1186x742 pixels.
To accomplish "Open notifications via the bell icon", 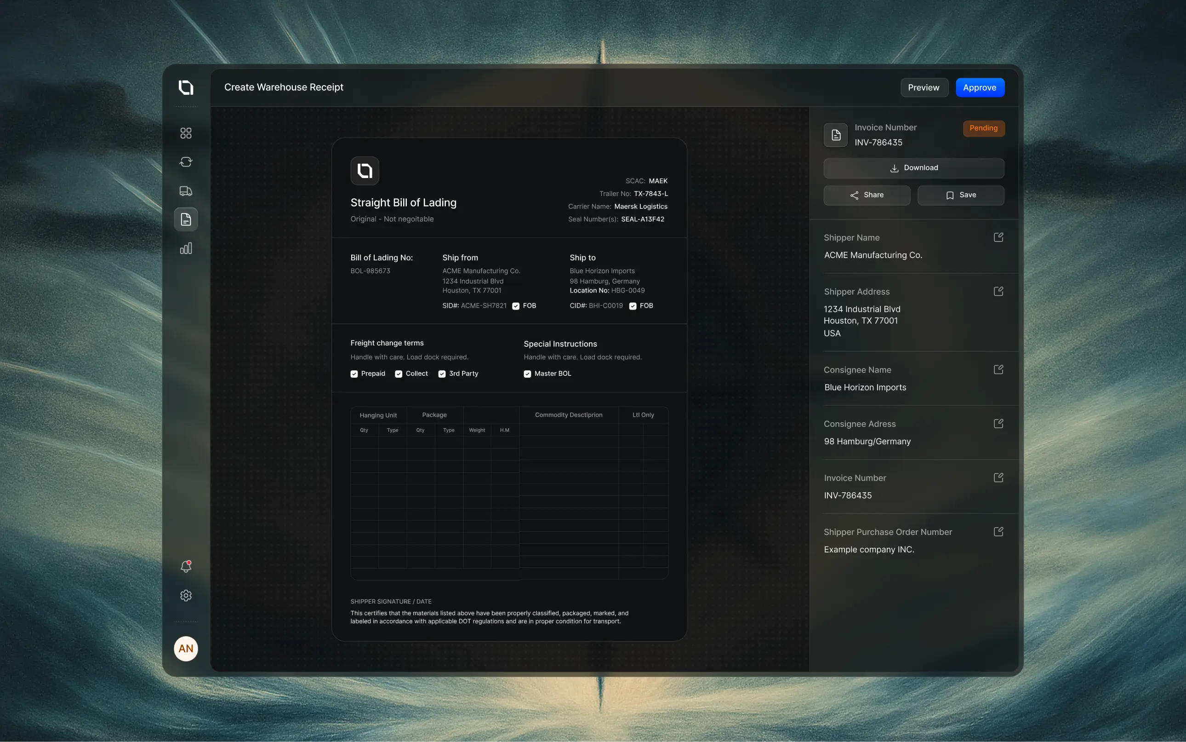I will 186,566.
